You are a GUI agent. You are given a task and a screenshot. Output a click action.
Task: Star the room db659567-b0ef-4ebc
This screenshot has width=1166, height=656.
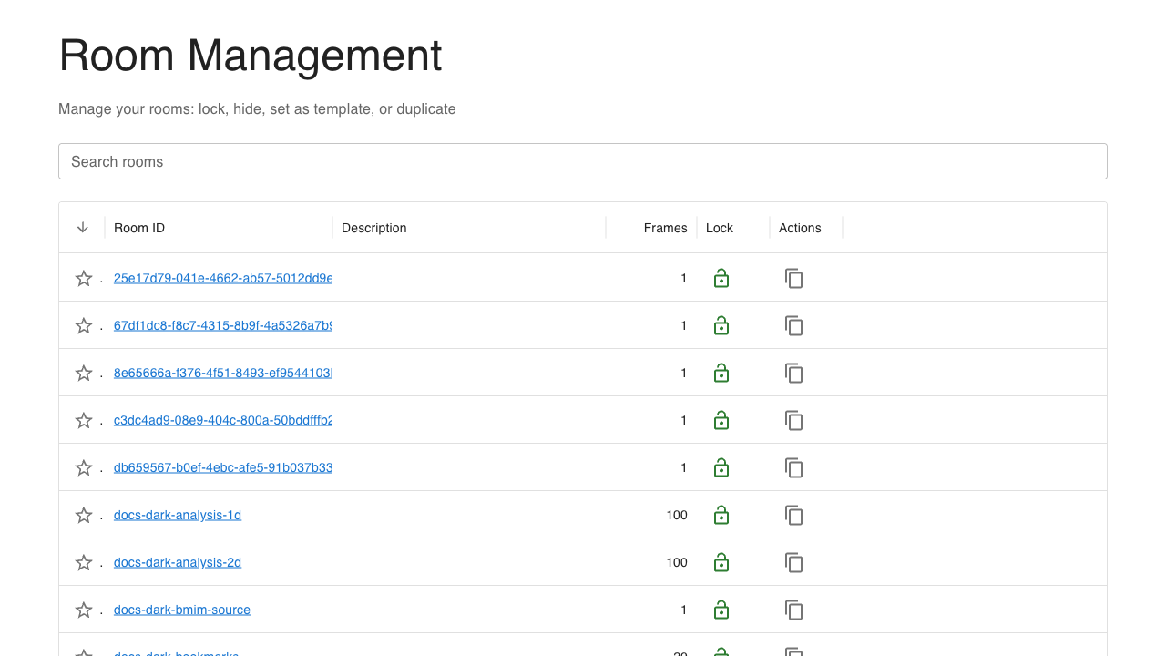pos(84,467)
